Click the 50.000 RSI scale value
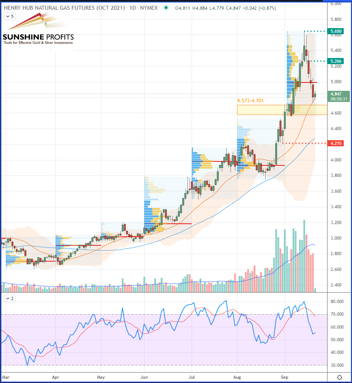This screenshot has height=383, width=352. (337, 339)
